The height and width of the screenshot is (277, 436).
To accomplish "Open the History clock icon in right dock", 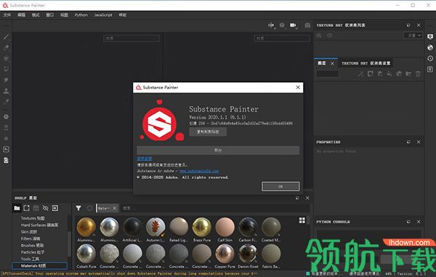I will 430,58.
